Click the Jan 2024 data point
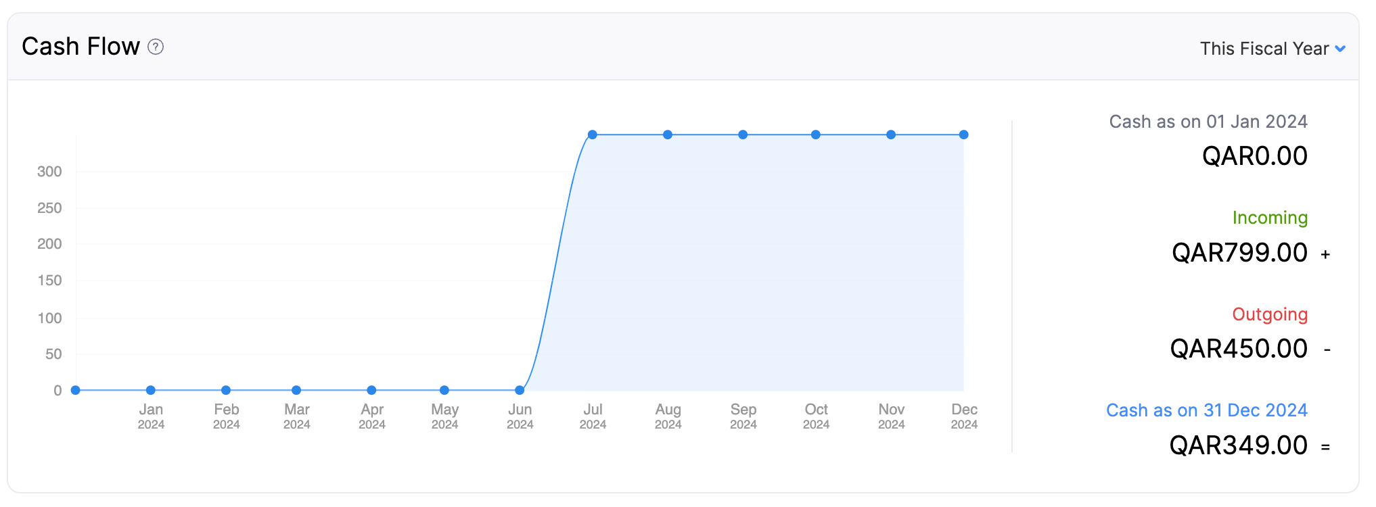 coord(150,389)
